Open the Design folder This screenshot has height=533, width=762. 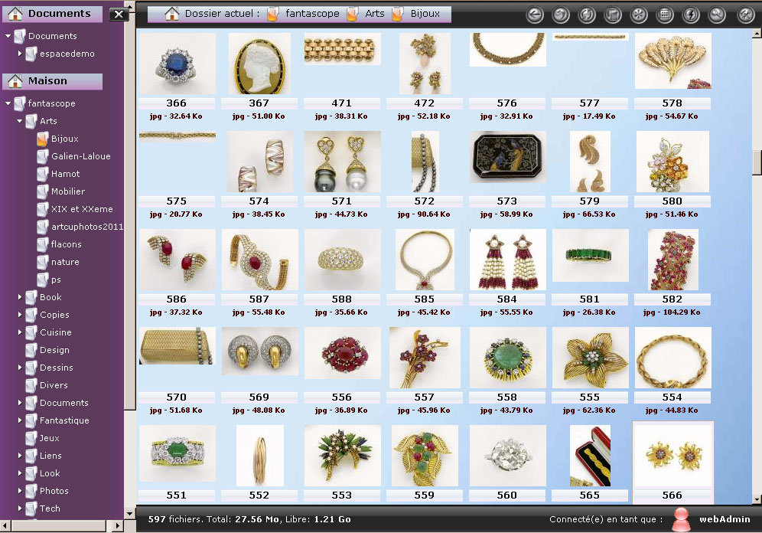54,350
